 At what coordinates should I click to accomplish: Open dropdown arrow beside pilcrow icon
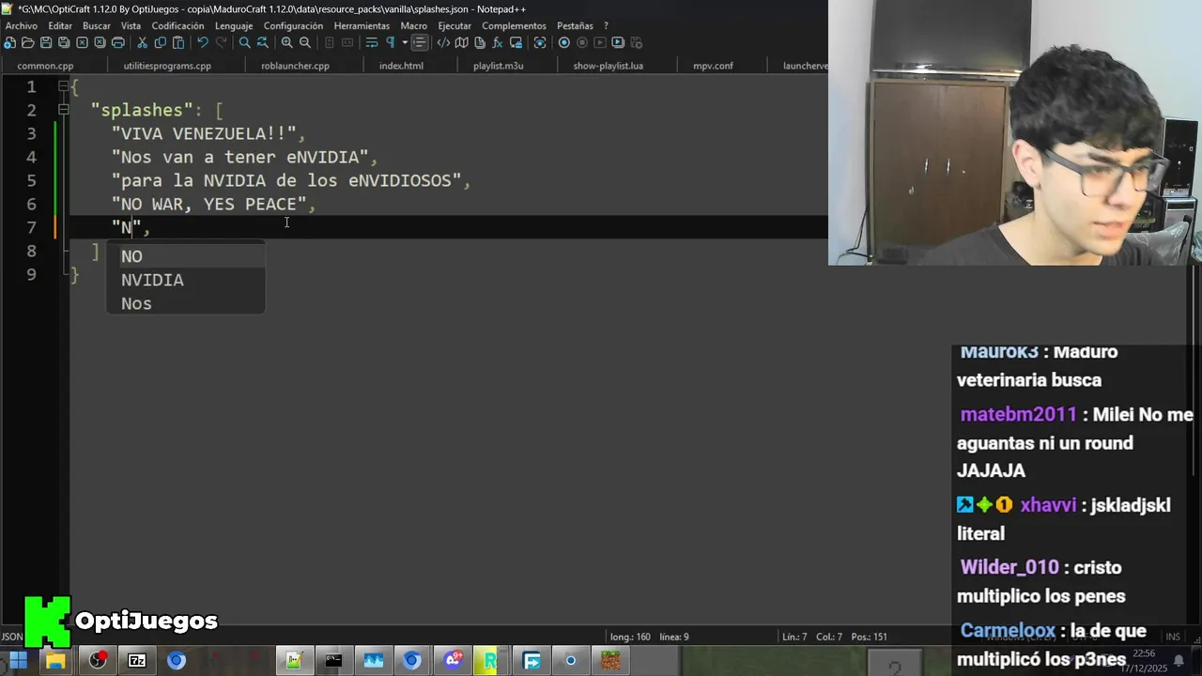tap(405, 42)
